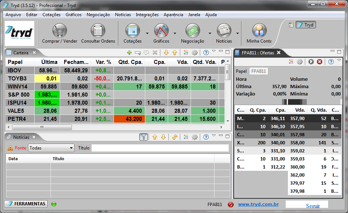Viewport: 348px width, 213px height.
Task: Open the Notícias newspaper icon
Action: point(224,30)
